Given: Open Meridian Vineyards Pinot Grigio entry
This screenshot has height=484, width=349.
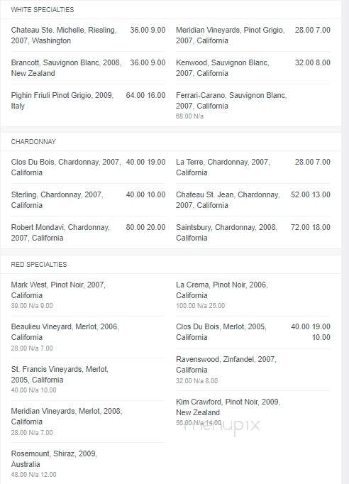Looking at the screenshot, I should (x=253, y=35).
